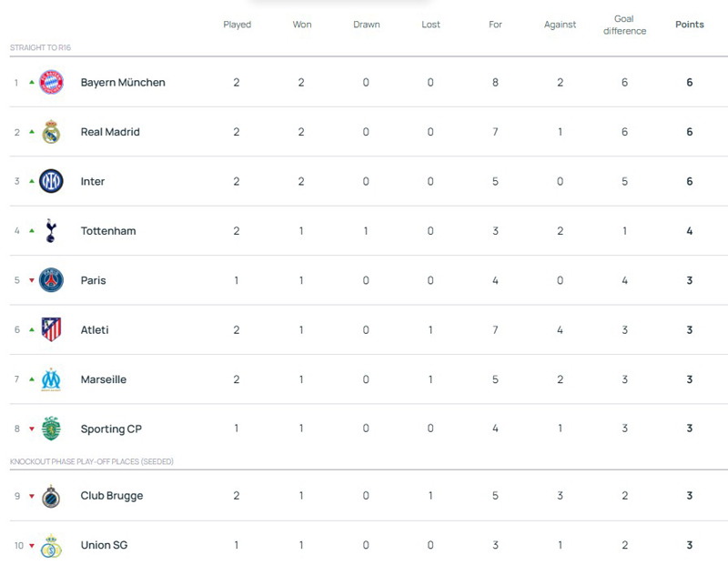
Task: Click the Atleti club crest
Action: pyautogui.click(x=51, y=330)
